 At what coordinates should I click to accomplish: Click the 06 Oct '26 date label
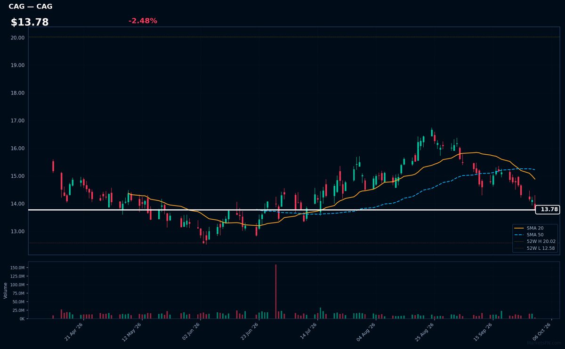(x=541, y=332)
